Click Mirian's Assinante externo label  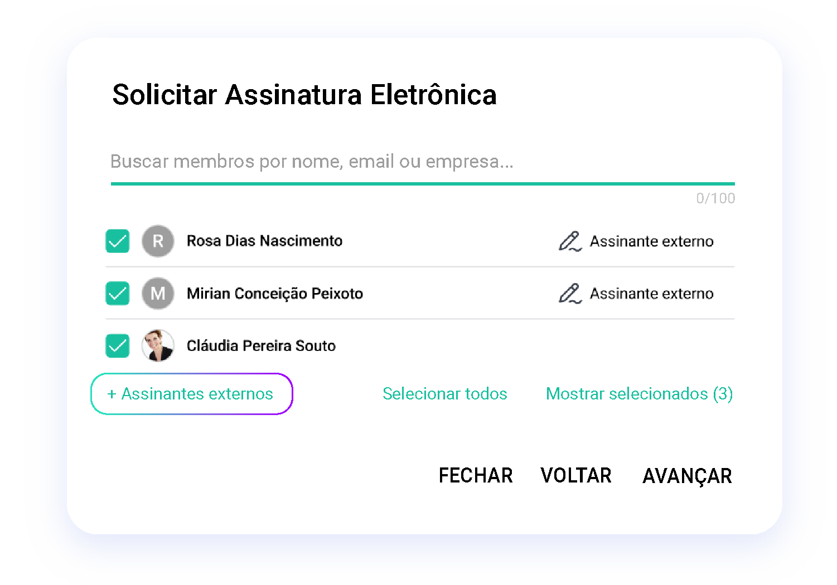651,294
